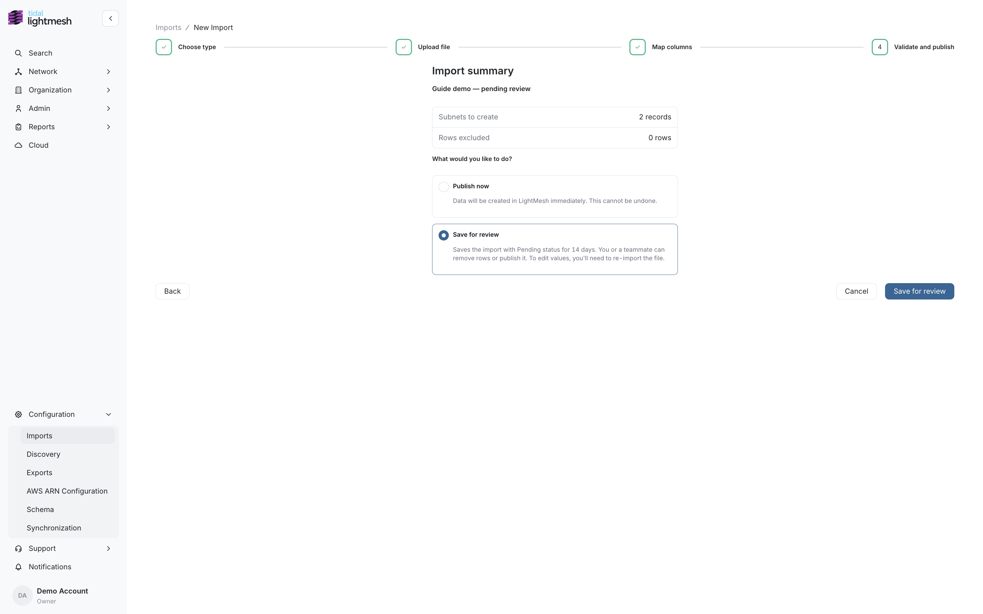Expand the Support menu chevron
The width and height of the screenshot is (983, 614).
(x=109, y=549)
